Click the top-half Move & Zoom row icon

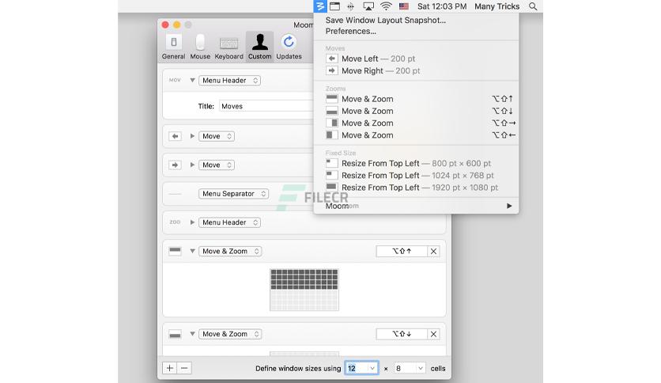click(x=175, y=251)
